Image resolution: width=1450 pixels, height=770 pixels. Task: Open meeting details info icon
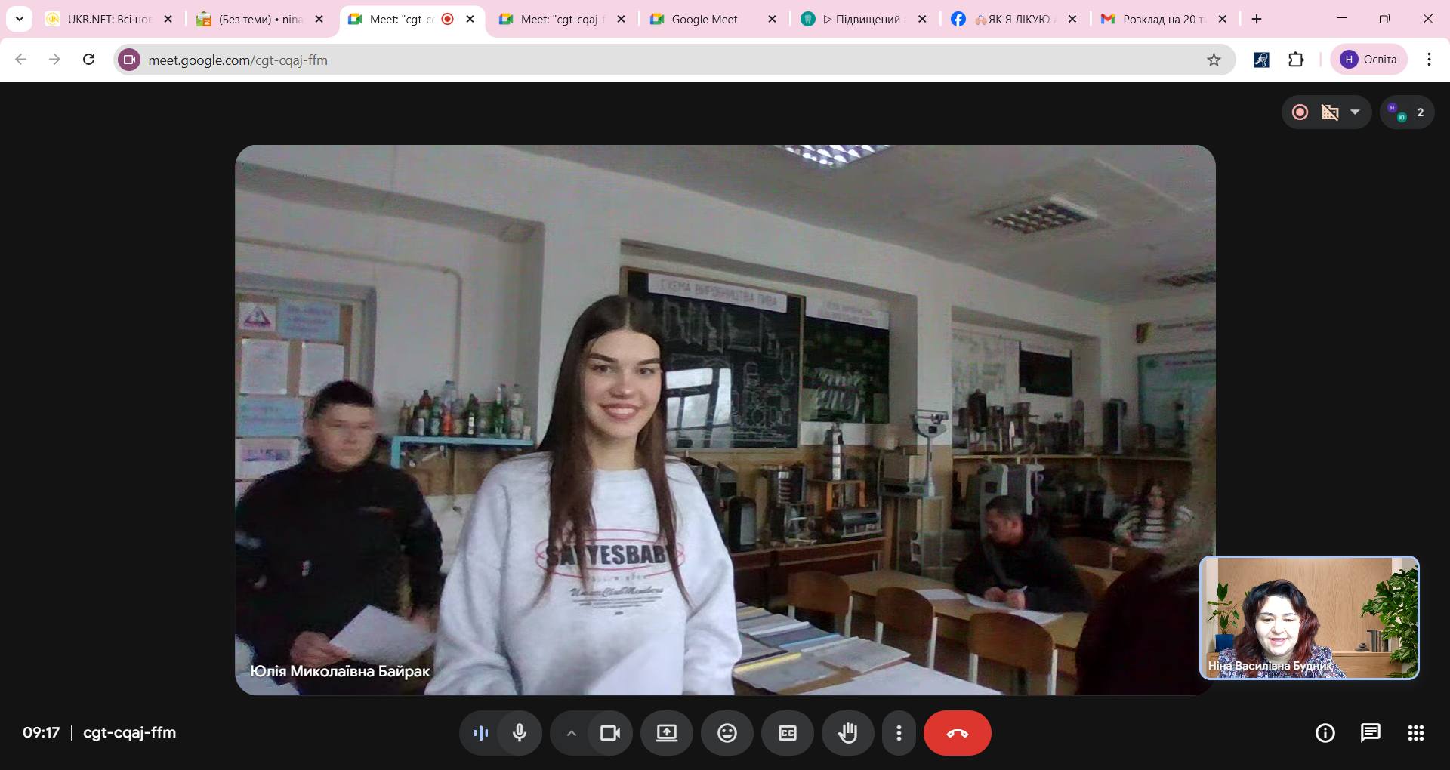click(1325, 733)
